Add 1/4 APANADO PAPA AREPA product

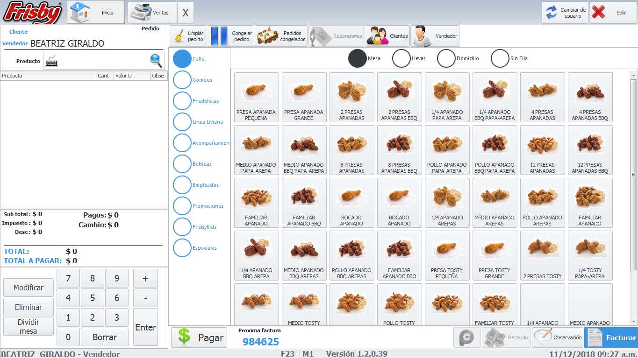click(447, 97)
